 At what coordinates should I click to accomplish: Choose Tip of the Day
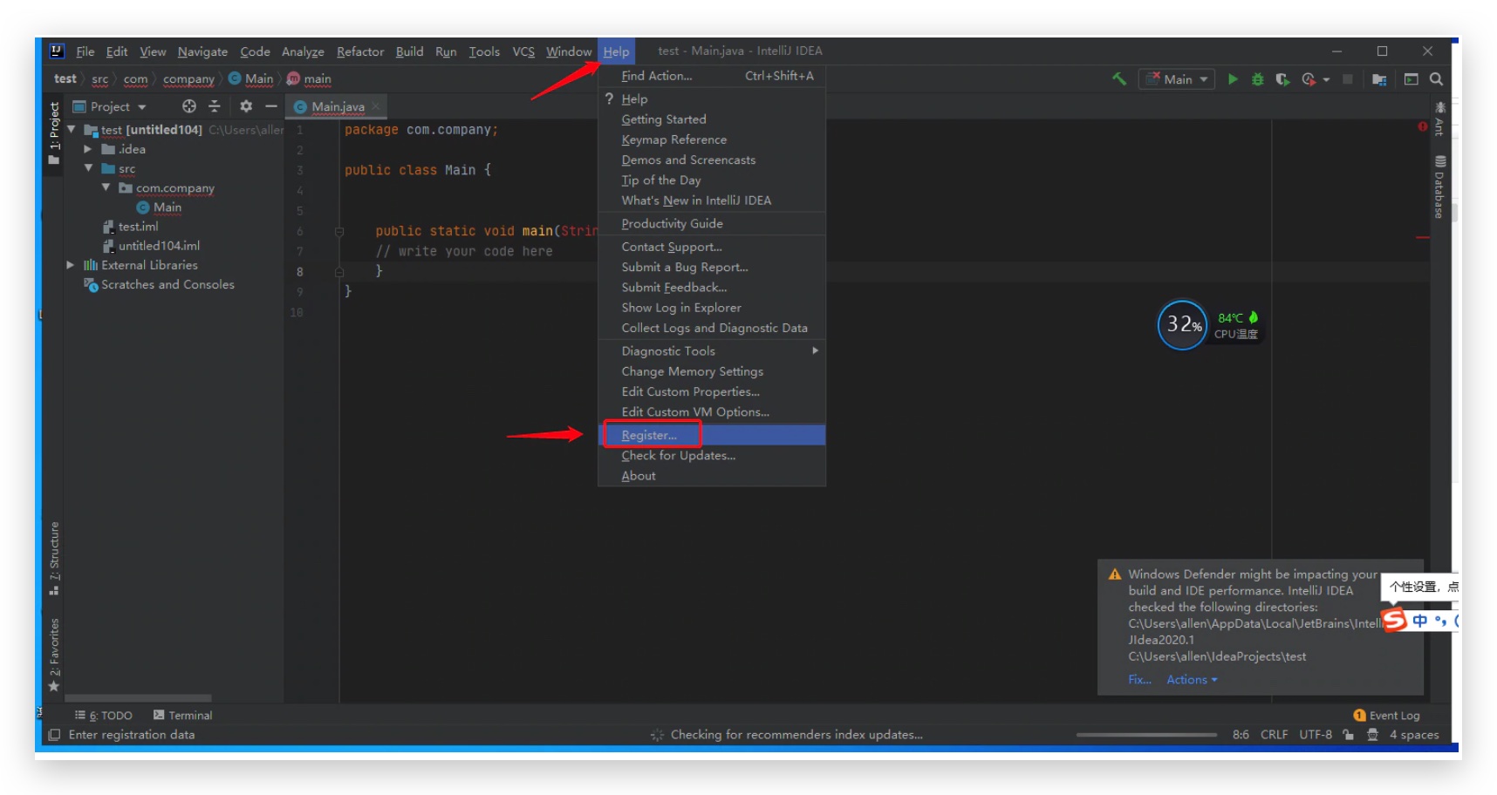[712, 180]
